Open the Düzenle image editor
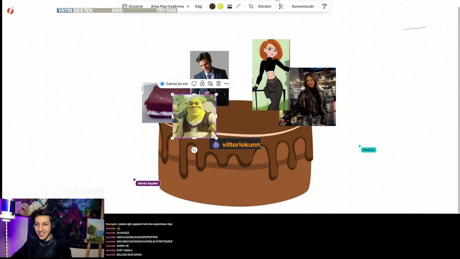The image size is (460, 259). coord(133,6)
